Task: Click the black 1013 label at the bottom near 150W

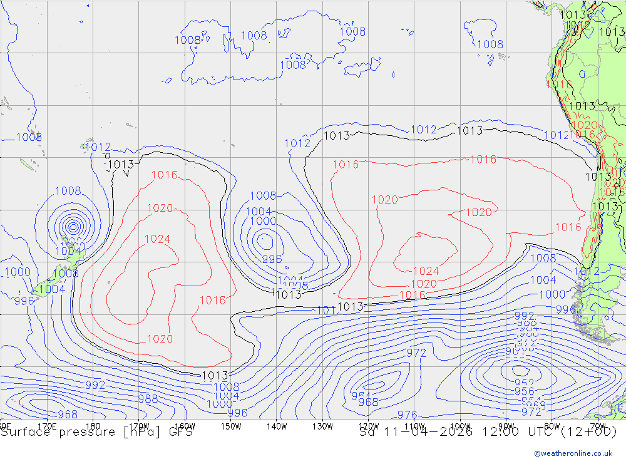Action: coord(215,376)
